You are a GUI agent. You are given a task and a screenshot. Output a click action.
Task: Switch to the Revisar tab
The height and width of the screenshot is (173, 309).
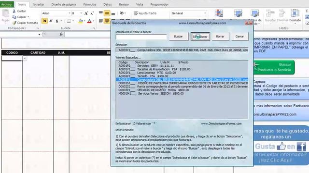pos(124,4)
